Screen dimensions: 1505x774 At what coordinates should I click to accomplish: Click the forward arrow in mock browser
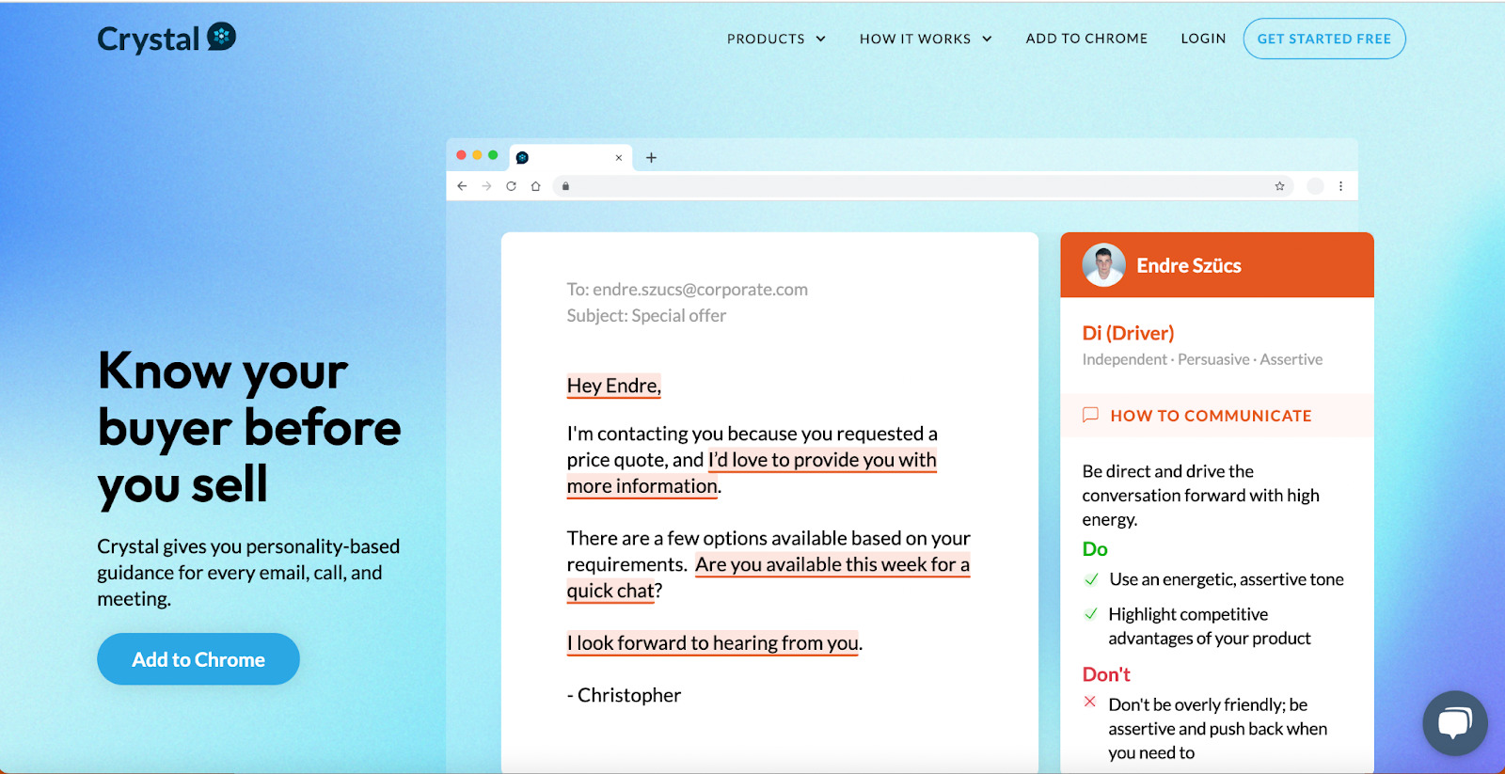486,186
